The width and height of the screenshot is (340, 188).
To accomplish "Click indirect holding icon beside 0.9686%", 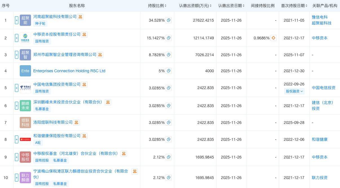I will tap(273, 38).
